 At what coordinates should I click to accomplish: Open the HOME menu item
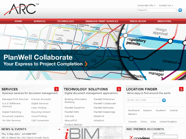18,21
